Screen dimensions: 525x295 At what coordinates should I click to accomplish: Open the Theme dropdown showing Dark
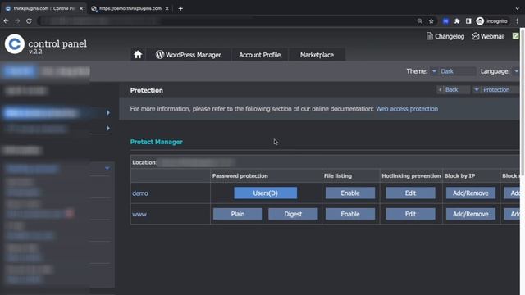pyautogui.click(x=454, y=71)
